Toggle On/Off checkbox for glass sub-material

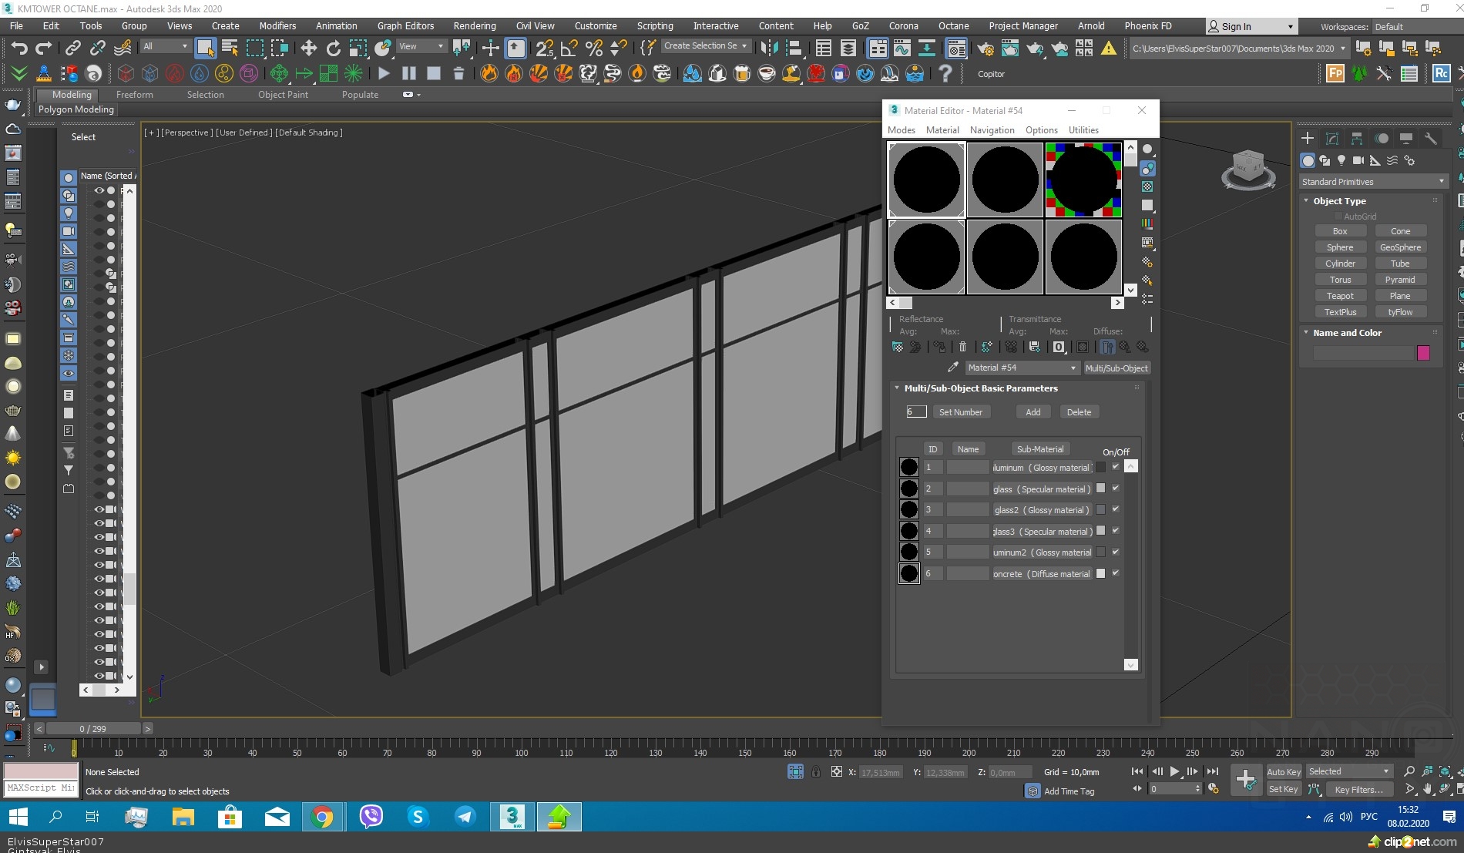coord(1115,488)
